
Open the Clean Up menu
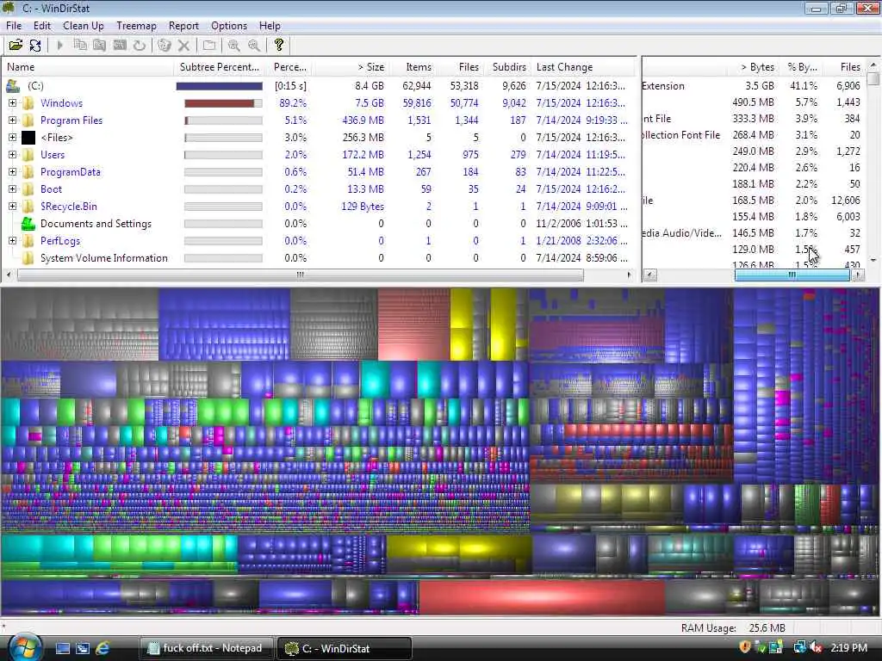click(84, 26)
